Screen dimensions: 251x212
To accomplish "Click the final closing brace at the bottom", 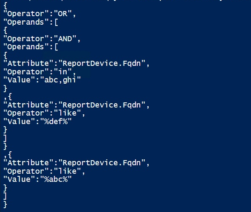I will pyautogui.click(x=5, y=204).
